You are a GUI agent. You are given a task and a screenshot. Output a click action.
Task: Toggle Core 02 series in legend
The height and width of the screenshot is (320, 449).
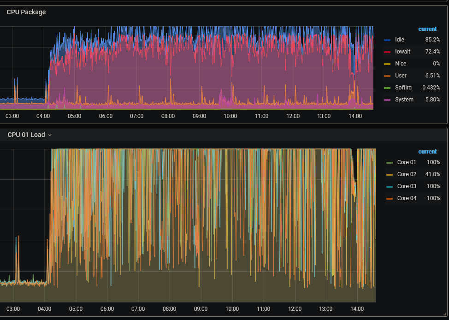coord(407,174)
